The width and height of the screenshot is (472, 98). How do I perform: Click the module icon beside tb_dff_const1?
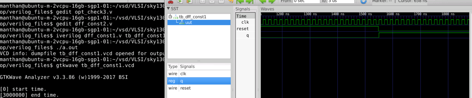pyautogui.click(x=176, y=17)
